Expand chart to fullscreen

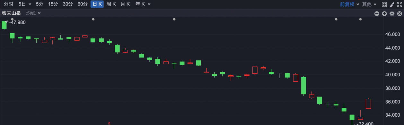pyautogui.click(x=400, y=4)
